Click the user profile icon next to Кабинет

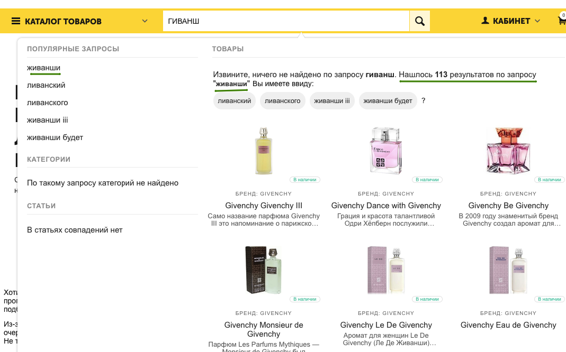pos(485,21)
